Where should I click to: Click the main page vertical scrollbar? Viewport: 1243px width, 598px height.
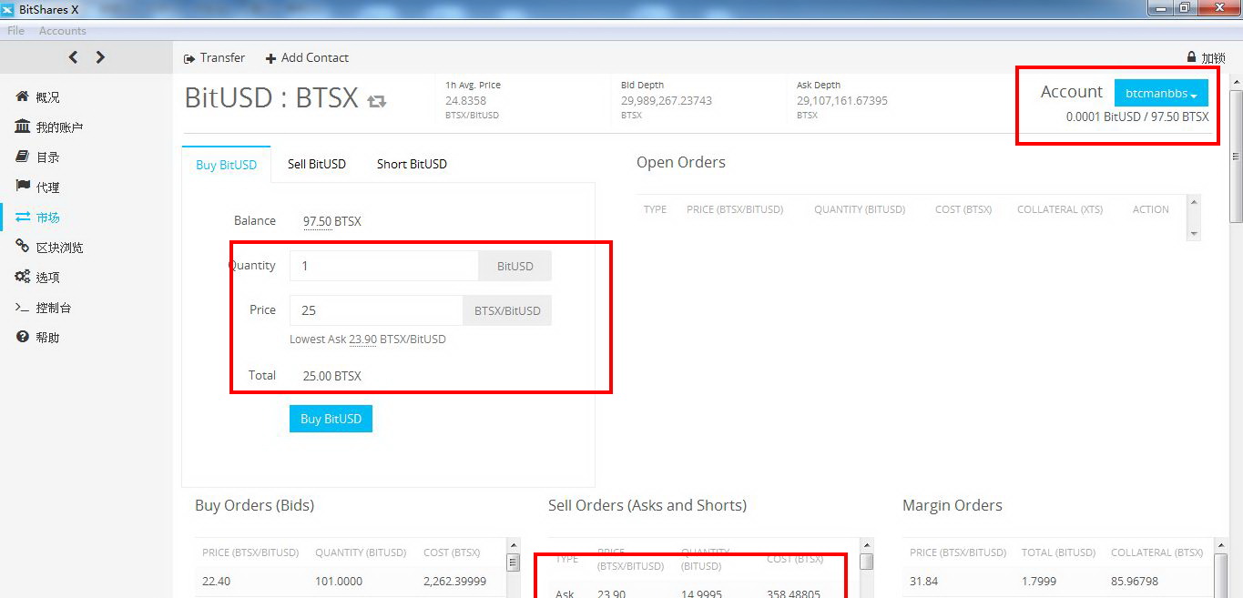[x=1236, y=155]
